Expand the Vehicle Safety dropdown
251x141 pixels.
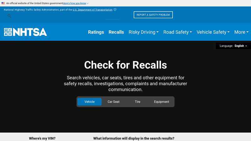(x=213, y=32)
